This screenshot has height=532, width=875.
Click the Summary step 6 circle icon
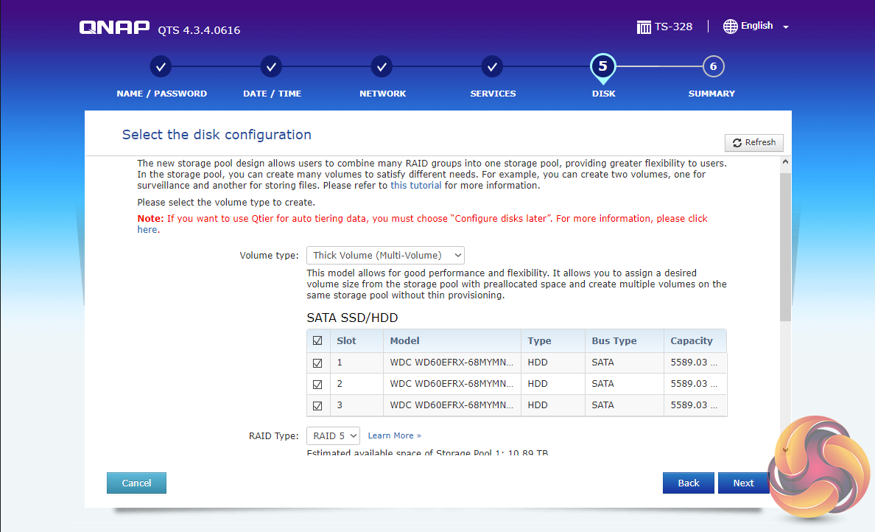pos(713,67)
